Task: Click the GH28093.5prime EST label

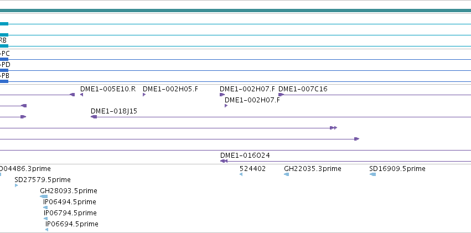Action: [x=69, y=191]
